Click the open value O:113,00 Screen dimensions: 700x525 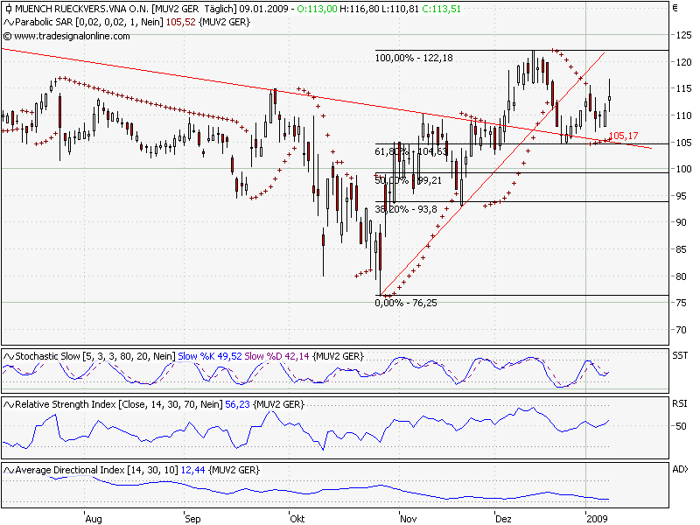317,9
